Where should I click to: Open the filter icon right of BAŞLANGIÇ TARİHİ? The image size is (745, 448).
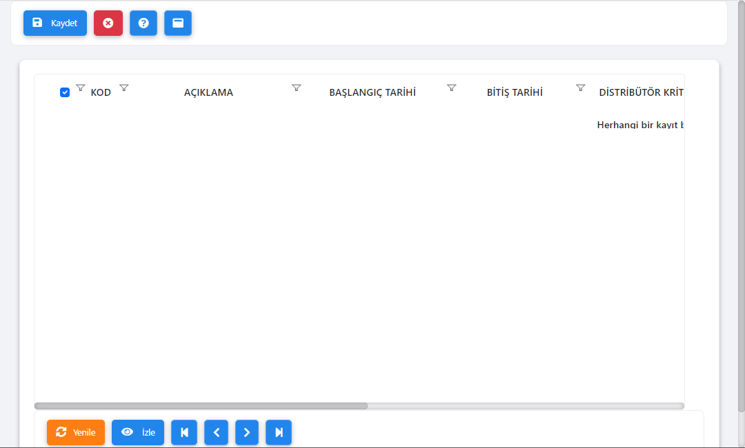pos(452,88)
